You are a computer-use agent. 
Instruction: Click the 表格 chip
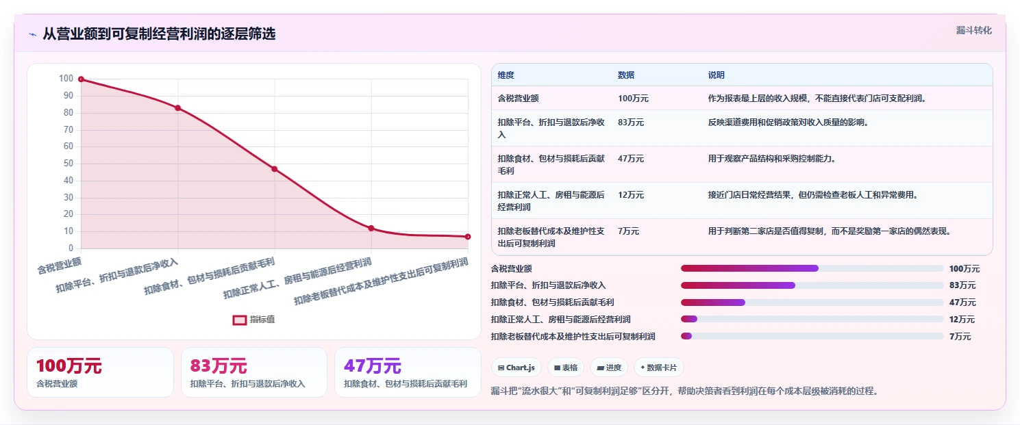point(566,368)
